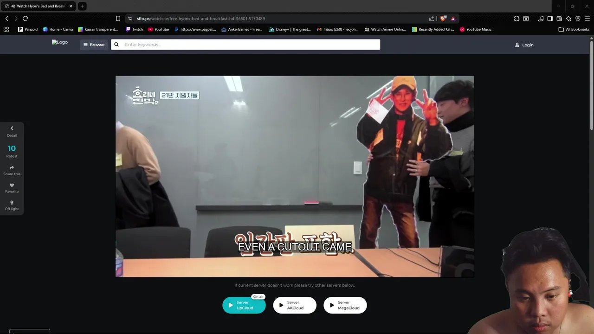
Task: Toggle the browser sidebar panel
Action: tap(550, 19)
